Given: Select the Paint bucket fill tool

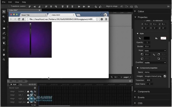Looking at the screenshot, I should [x=4, y=50].
